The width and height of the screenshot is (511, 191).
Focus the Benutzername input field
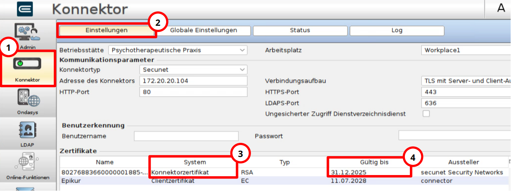tap(186, 136)
